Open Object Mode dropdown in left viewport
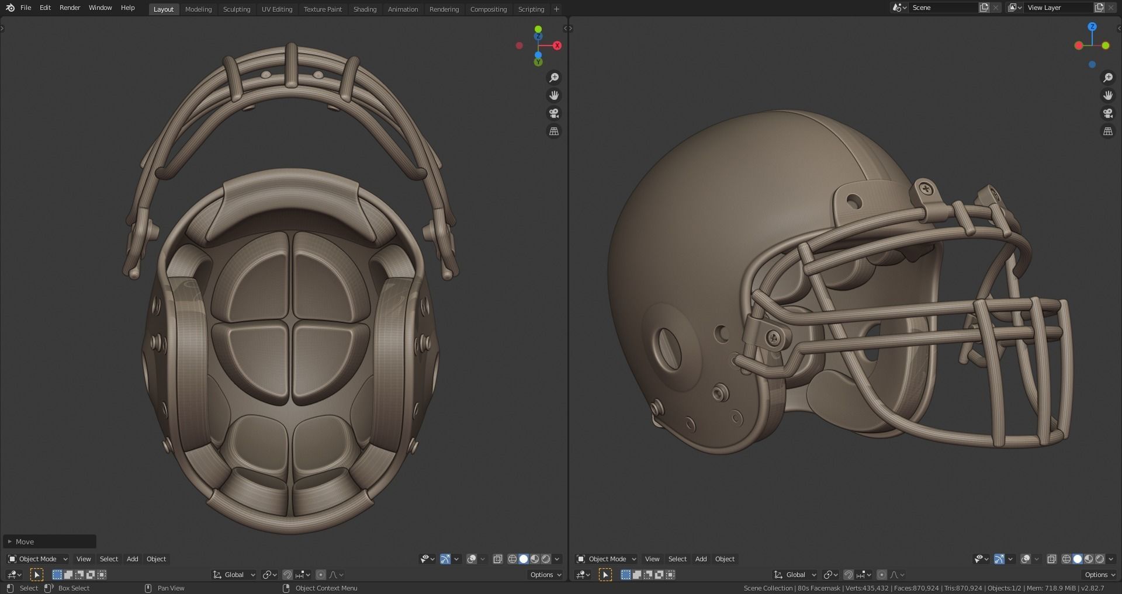Image resolution: width=1122 pixels, height=594 pixels. tap(37, 559)
